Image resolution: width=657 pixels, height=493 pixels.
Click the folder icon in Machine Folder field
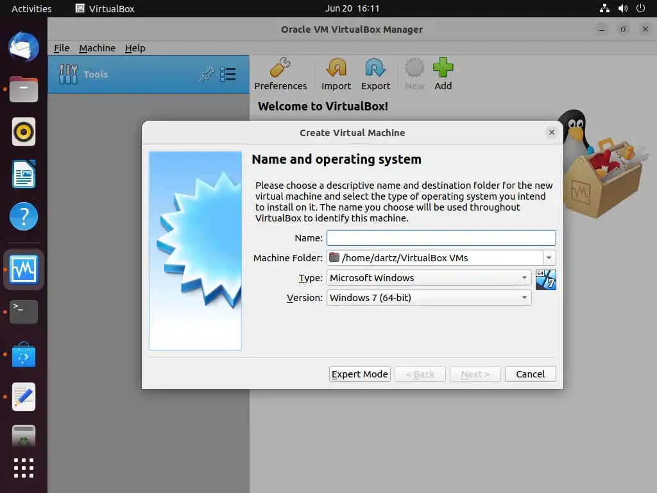[334, 257]
